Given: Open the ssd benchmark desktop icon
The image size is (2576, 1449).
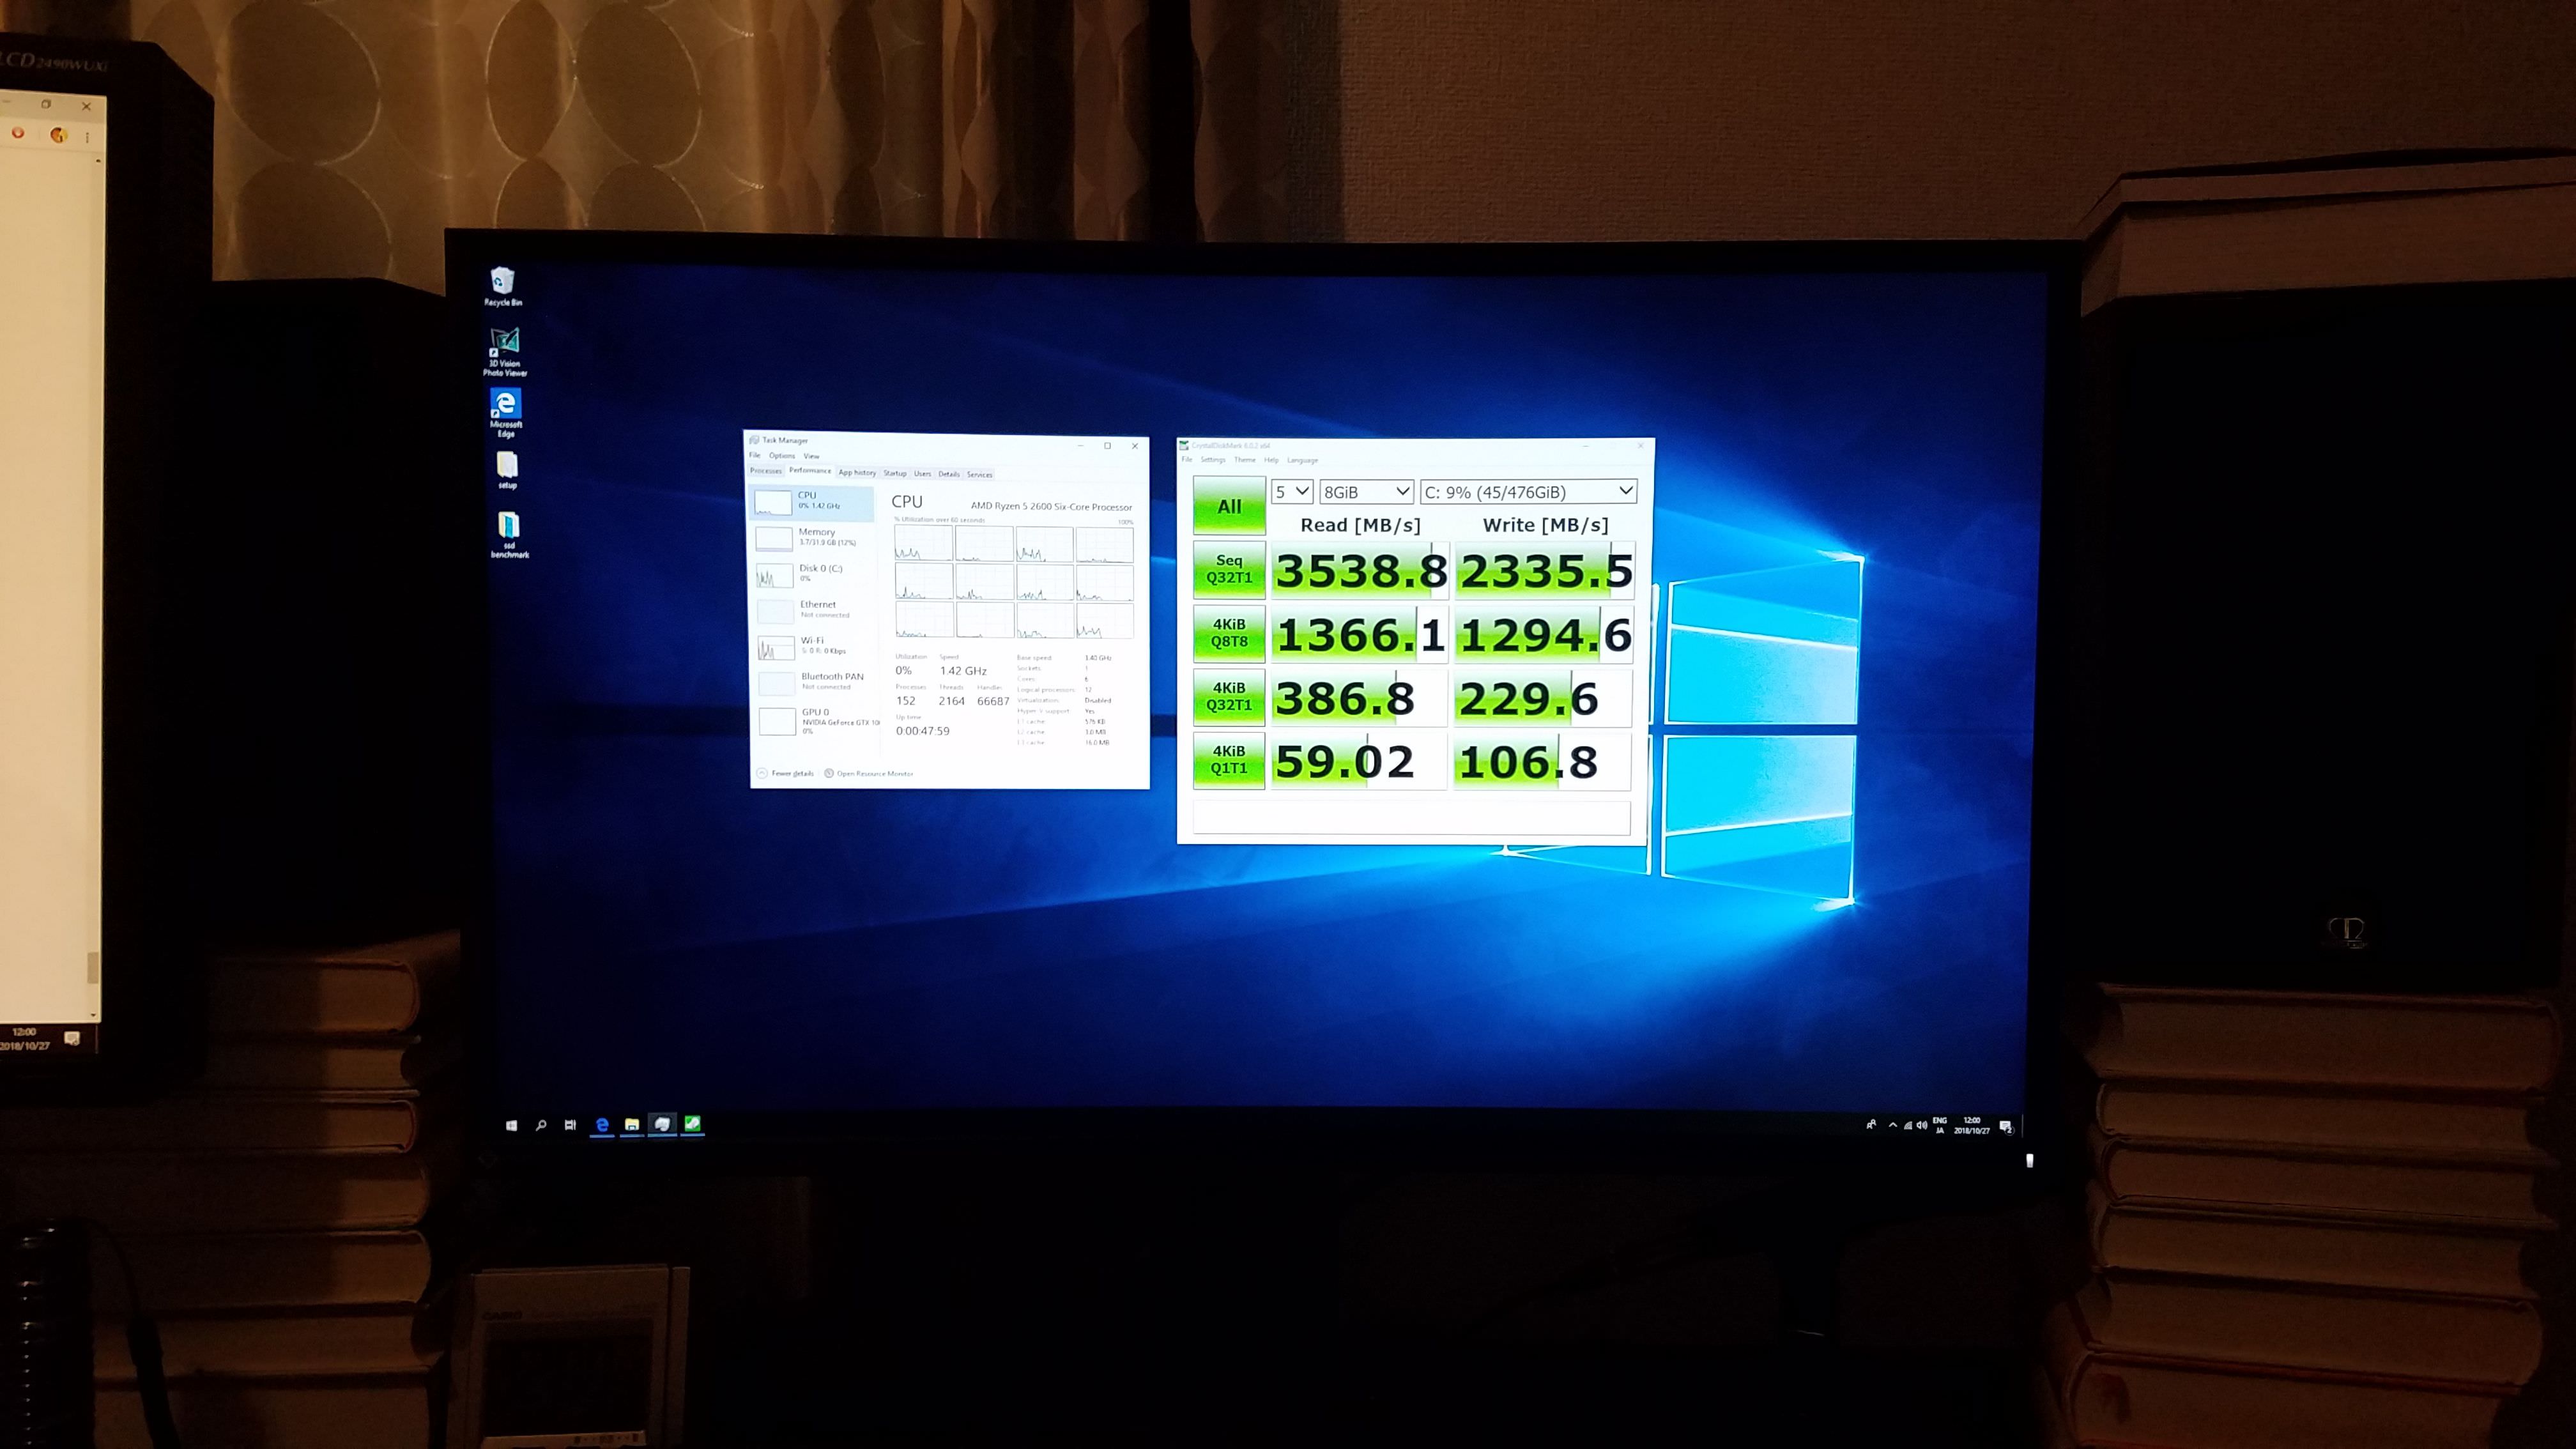Looking at the screenshot, I should click(x=509, y=531).
